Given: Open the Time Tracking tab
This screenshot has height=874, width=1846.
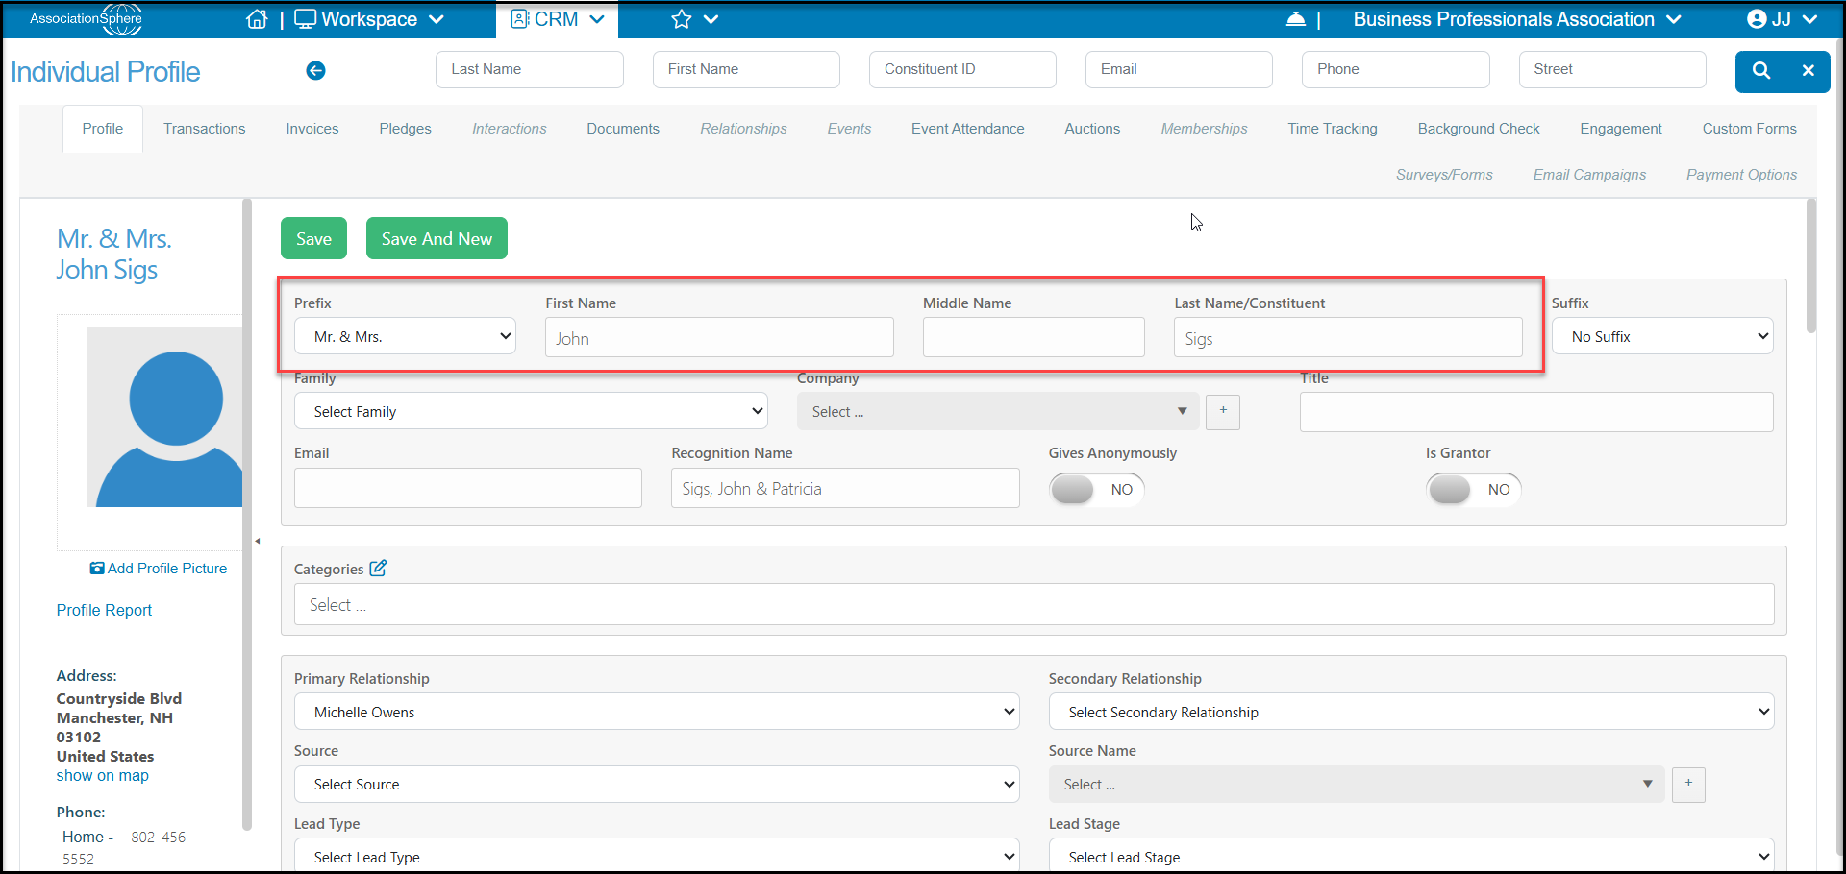Looking at the screenshot, I should [x=1333, y=129].
